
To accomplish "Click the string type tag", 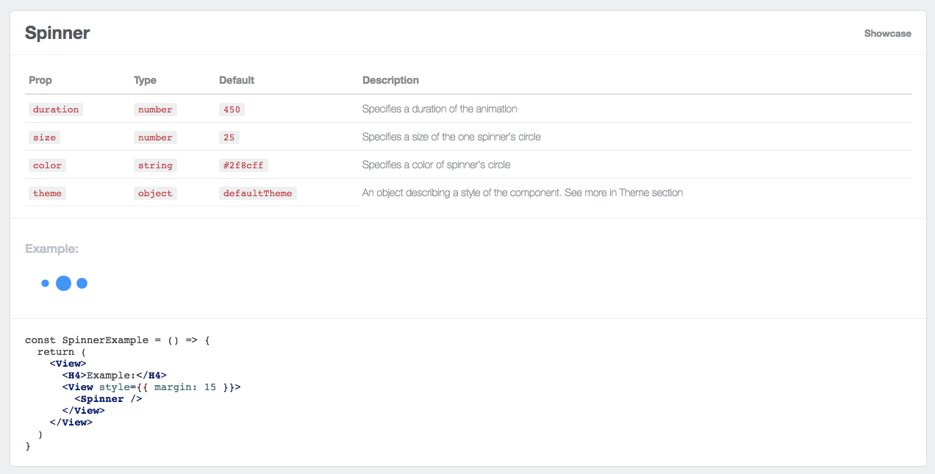I will coord(155,165).
